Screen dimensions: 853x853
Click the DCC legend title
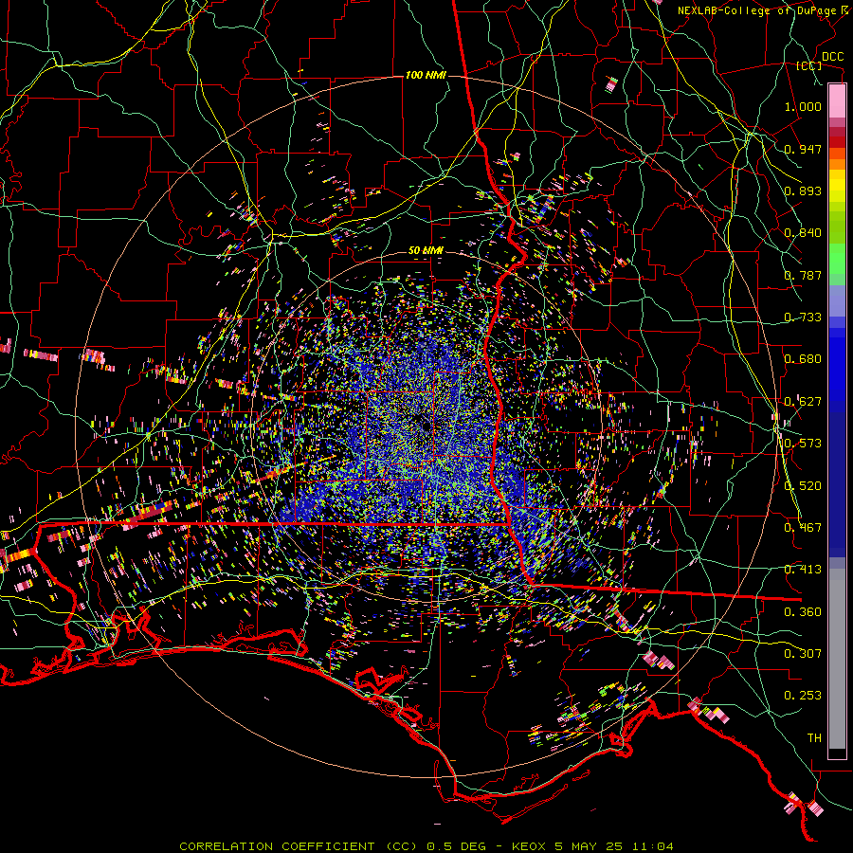click(x=832, y=57)
